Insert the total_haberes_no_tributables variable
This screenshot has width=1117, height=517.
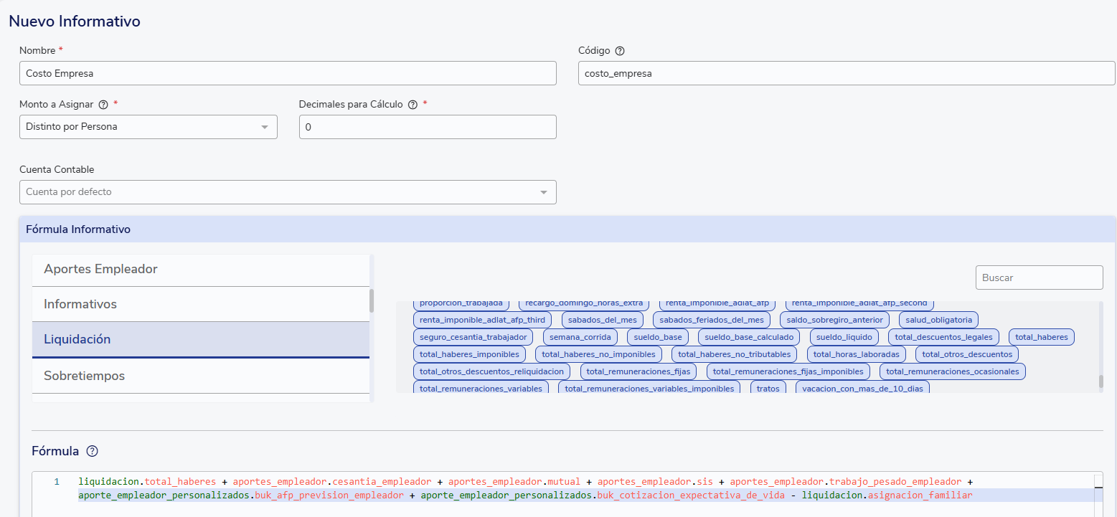(734, 354)
